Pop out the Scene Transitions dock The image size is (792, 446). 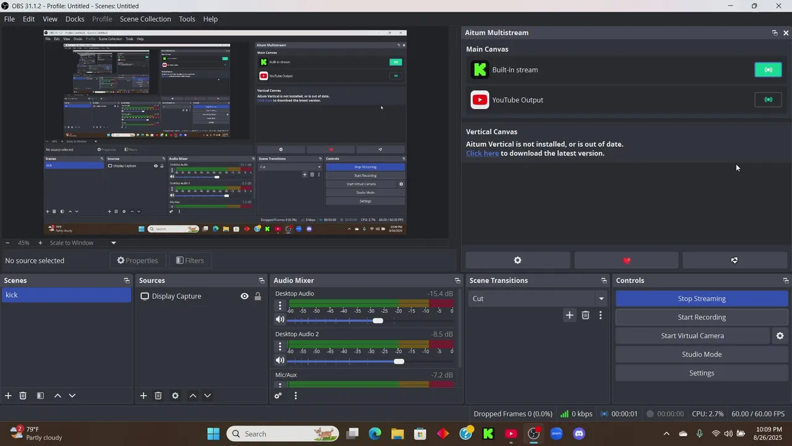(x=604, y=281)
